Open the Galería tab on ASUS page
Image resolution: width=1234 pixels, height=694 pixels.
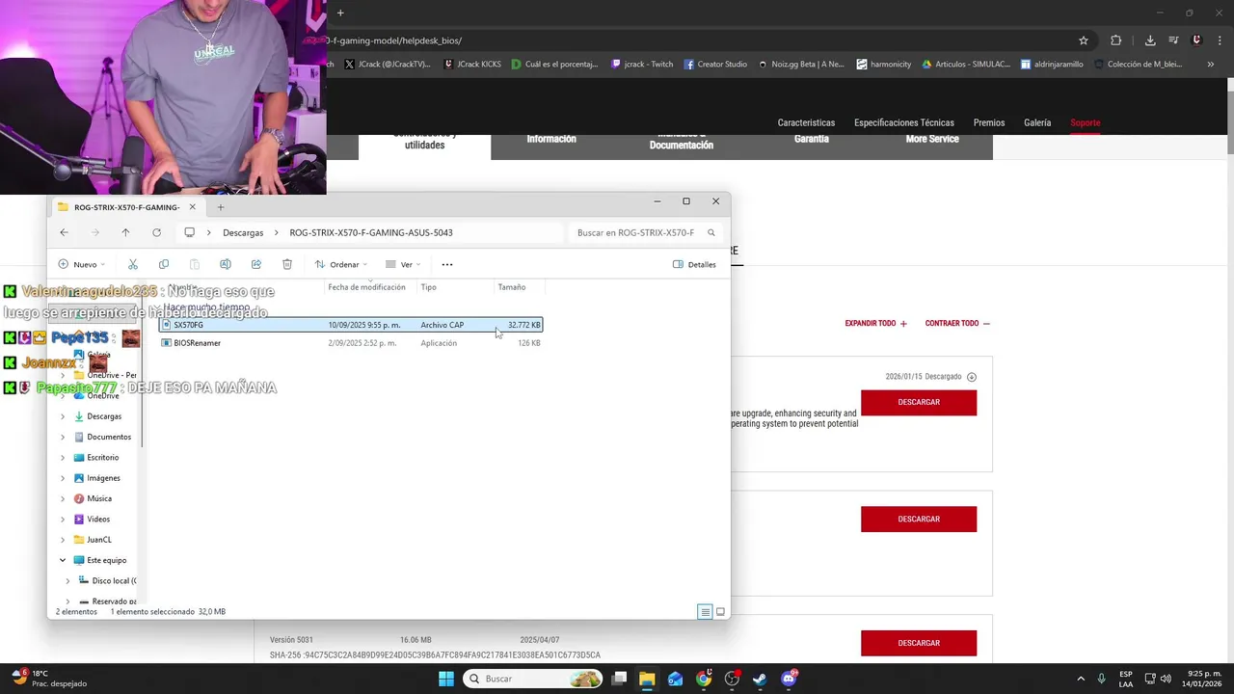pos(1037,122)
